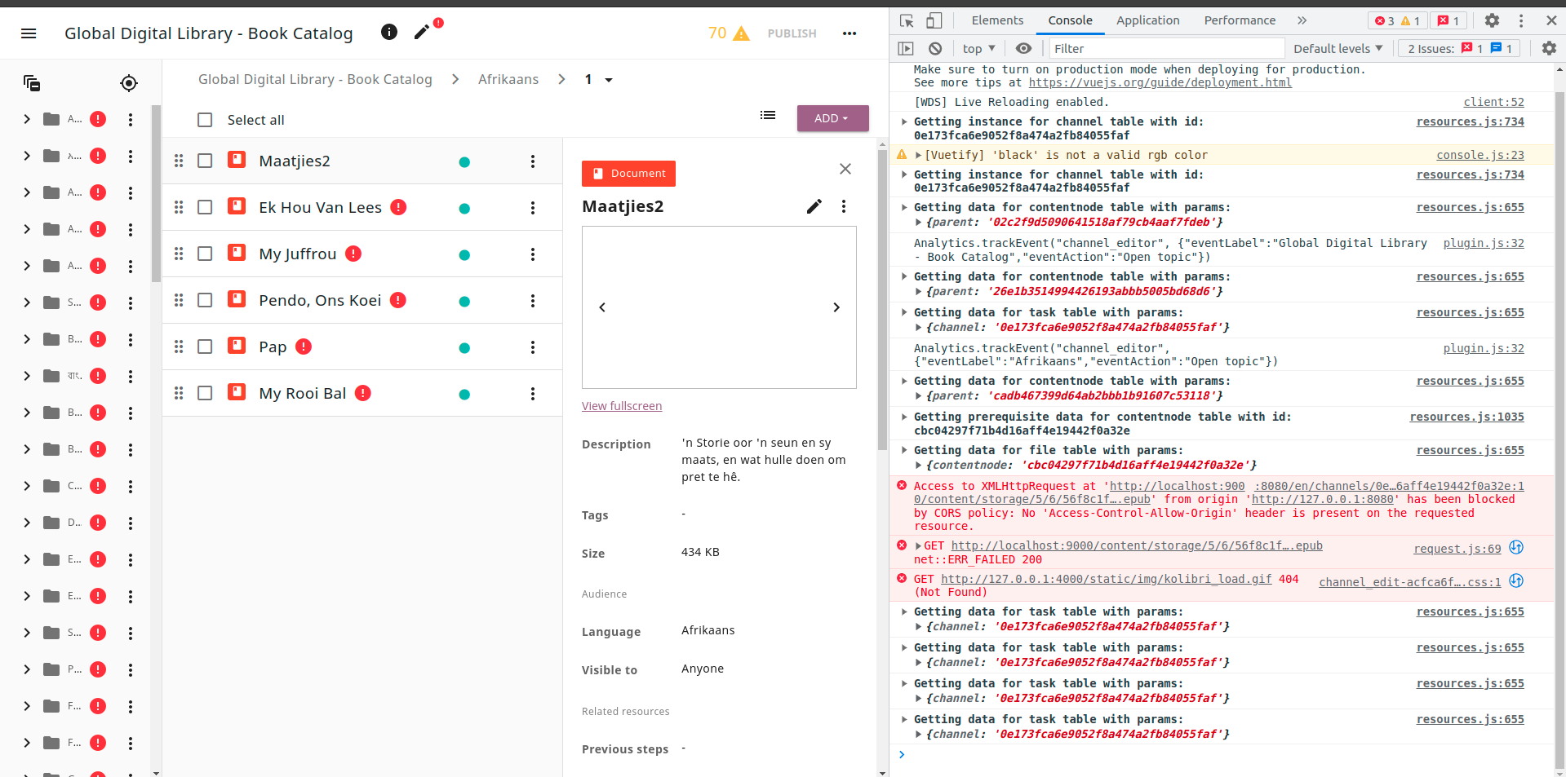Expand the sidebar folder starting with P

coord(27,669)
